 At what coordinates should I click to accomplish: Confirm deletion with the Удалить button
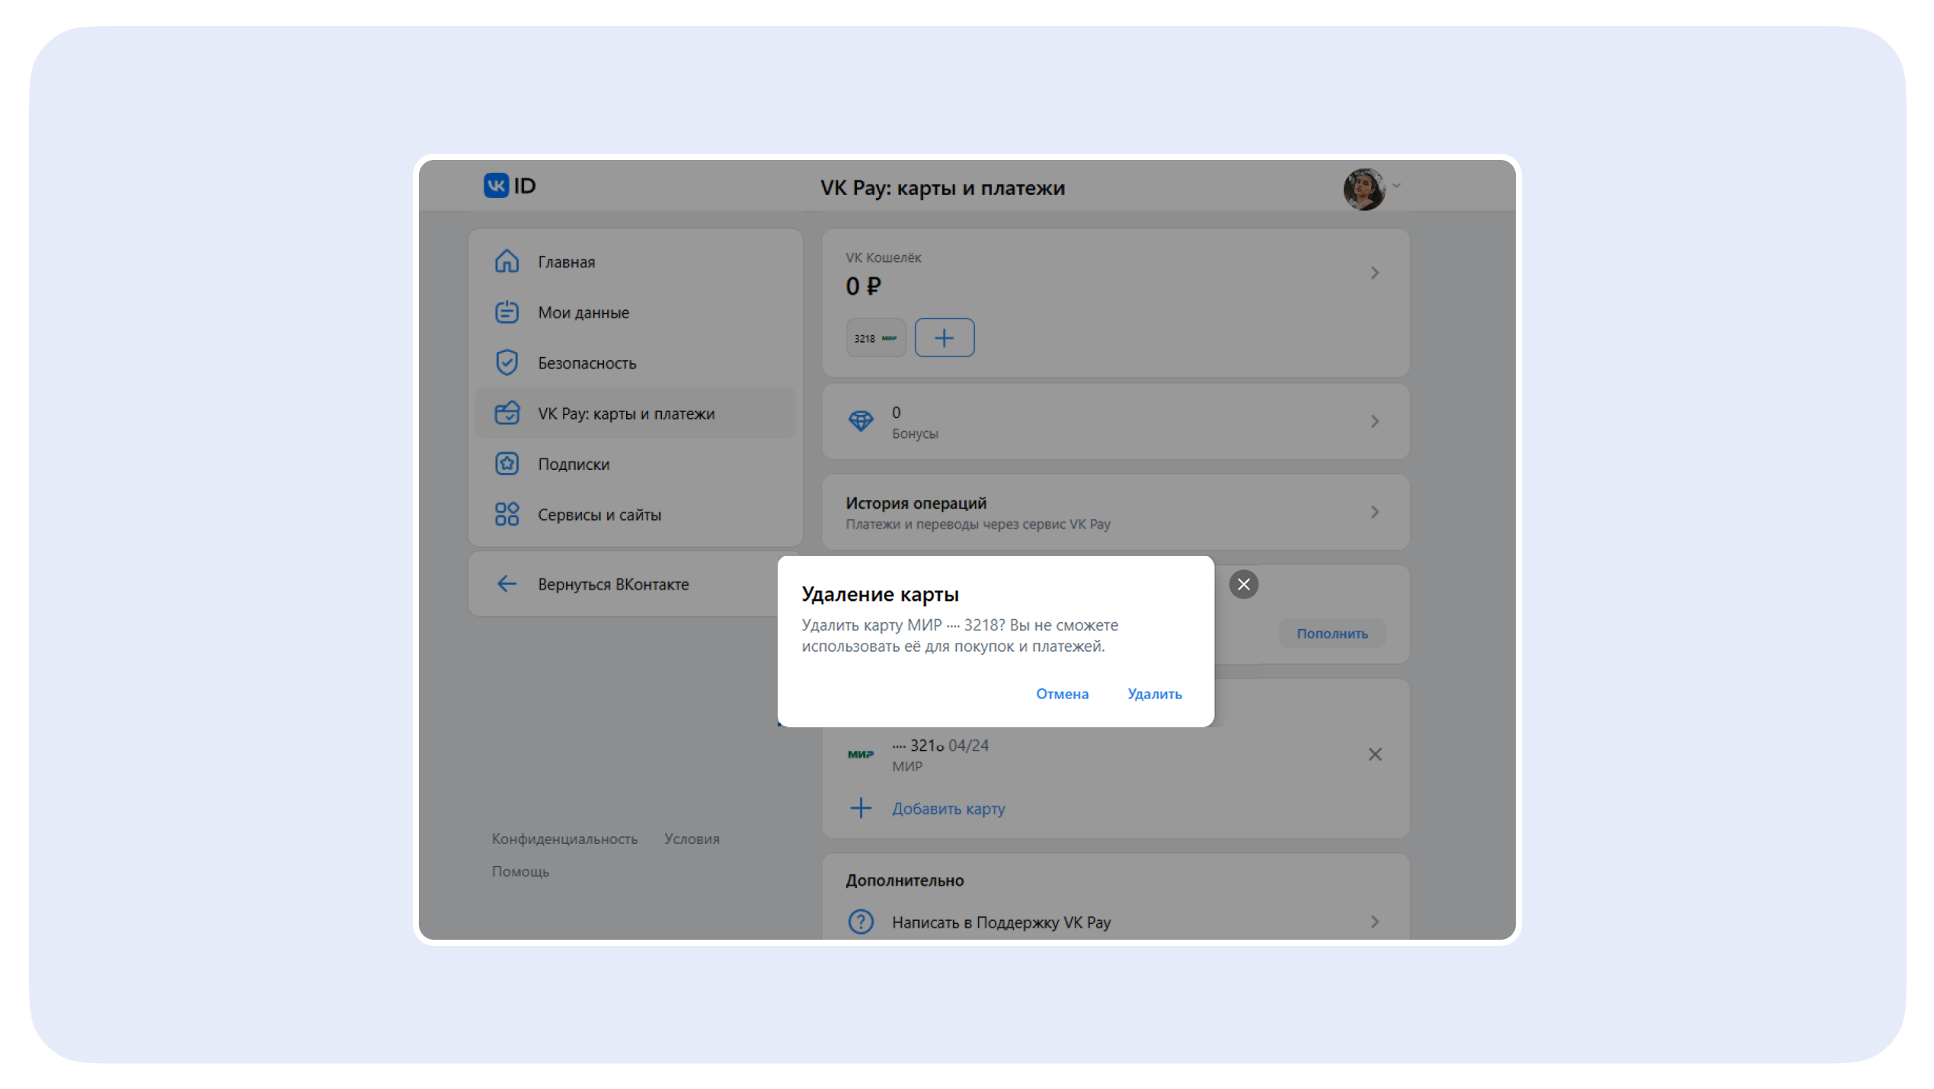pos(1154,694)
